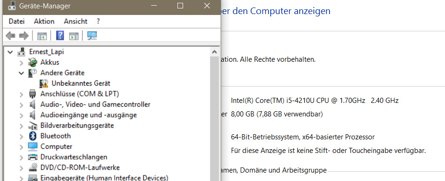The height and width of the screenshot is (181, 445).
Task: Show or hide the console tree icon
Action: (x=42, y=36)
